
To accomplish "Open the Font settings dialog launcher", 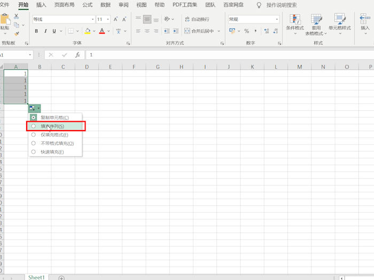I will point(128,43).
